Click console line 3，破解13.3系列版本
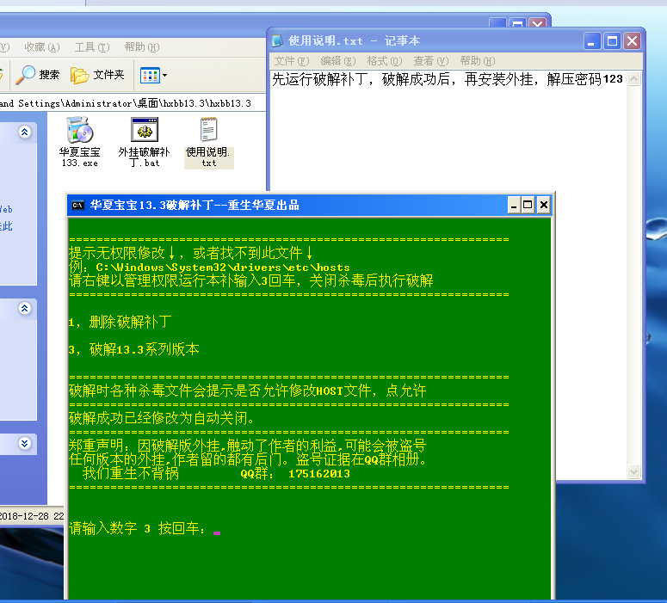 tap(133, 349)
